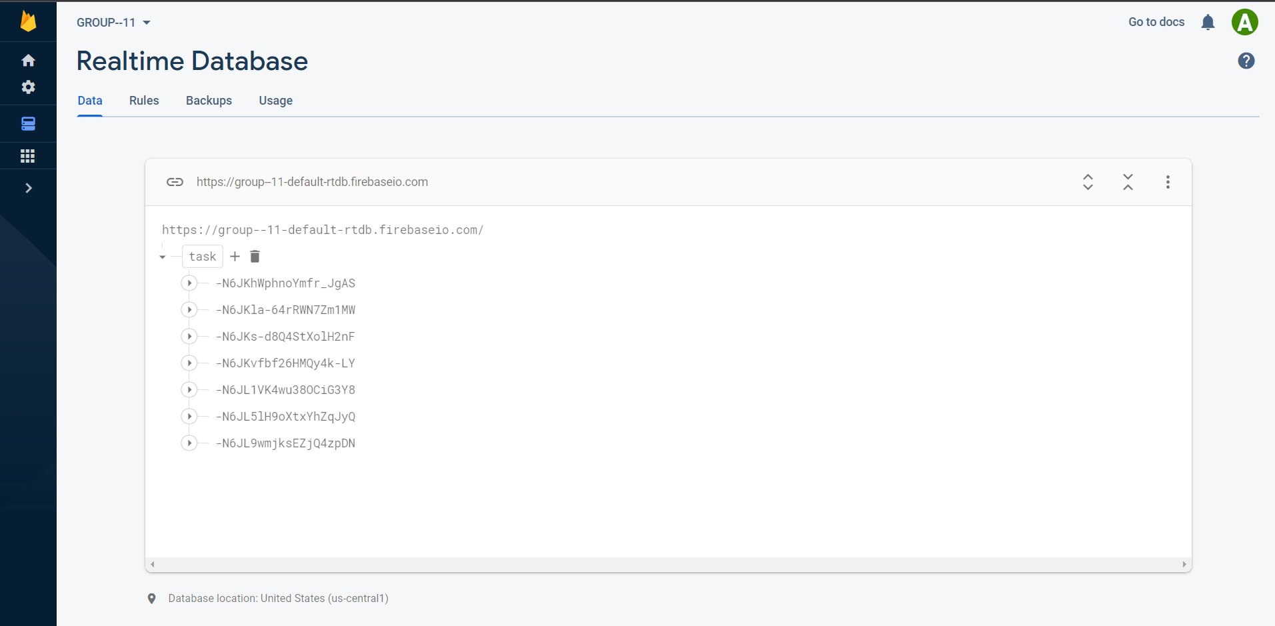
Task: Click the Go to docs link
Action: [1156, 22]
